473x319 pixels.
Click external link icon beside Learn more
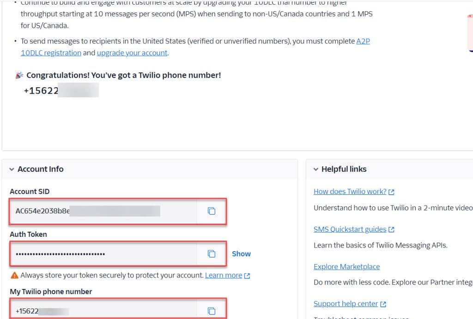pyautogui.click(x=247, y=276)
